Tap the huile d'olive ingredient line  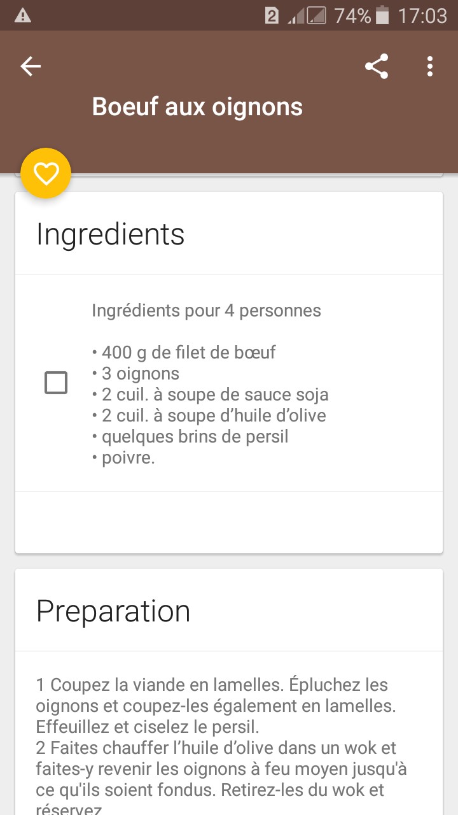coord(214,416)
